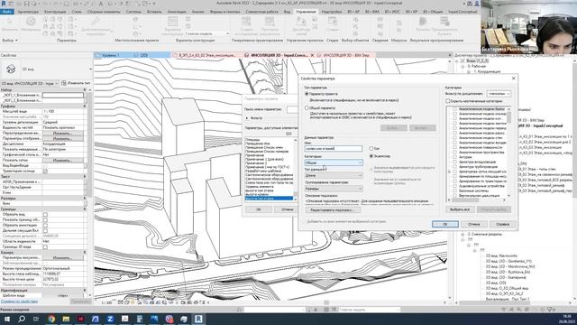Open the Надстройки ribbon tab

[332, 12]
